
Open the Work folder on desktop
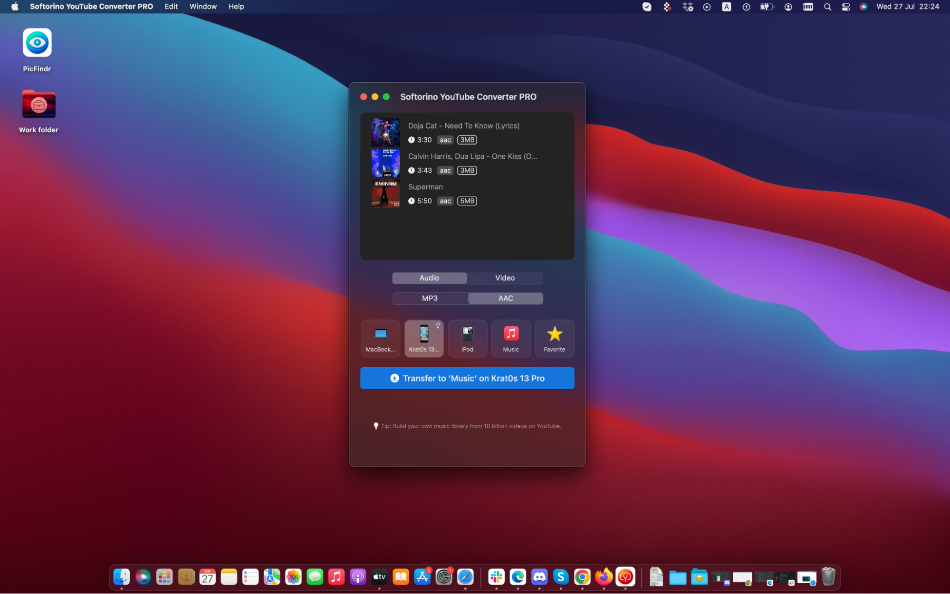(x=38, y=104)
